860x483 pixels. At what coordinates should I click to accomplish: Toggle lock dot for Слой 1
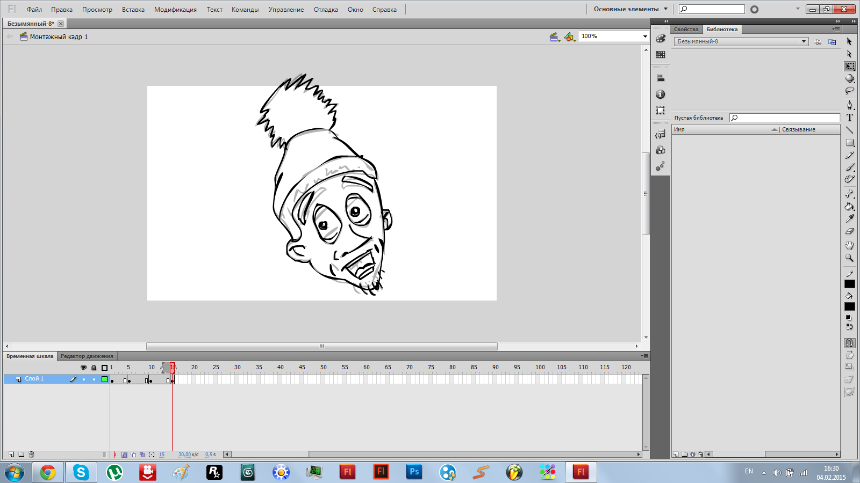tap(94, 379)
